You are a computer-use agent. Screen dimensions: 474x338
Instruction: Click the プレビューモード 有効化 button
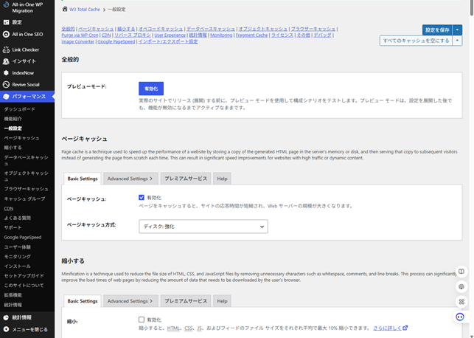(x=151, y=89)
